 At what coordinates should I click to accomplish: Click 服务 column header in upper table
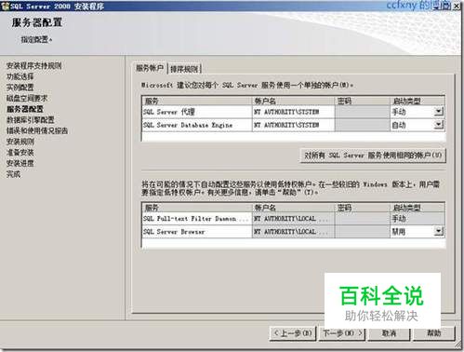point(197,101)
